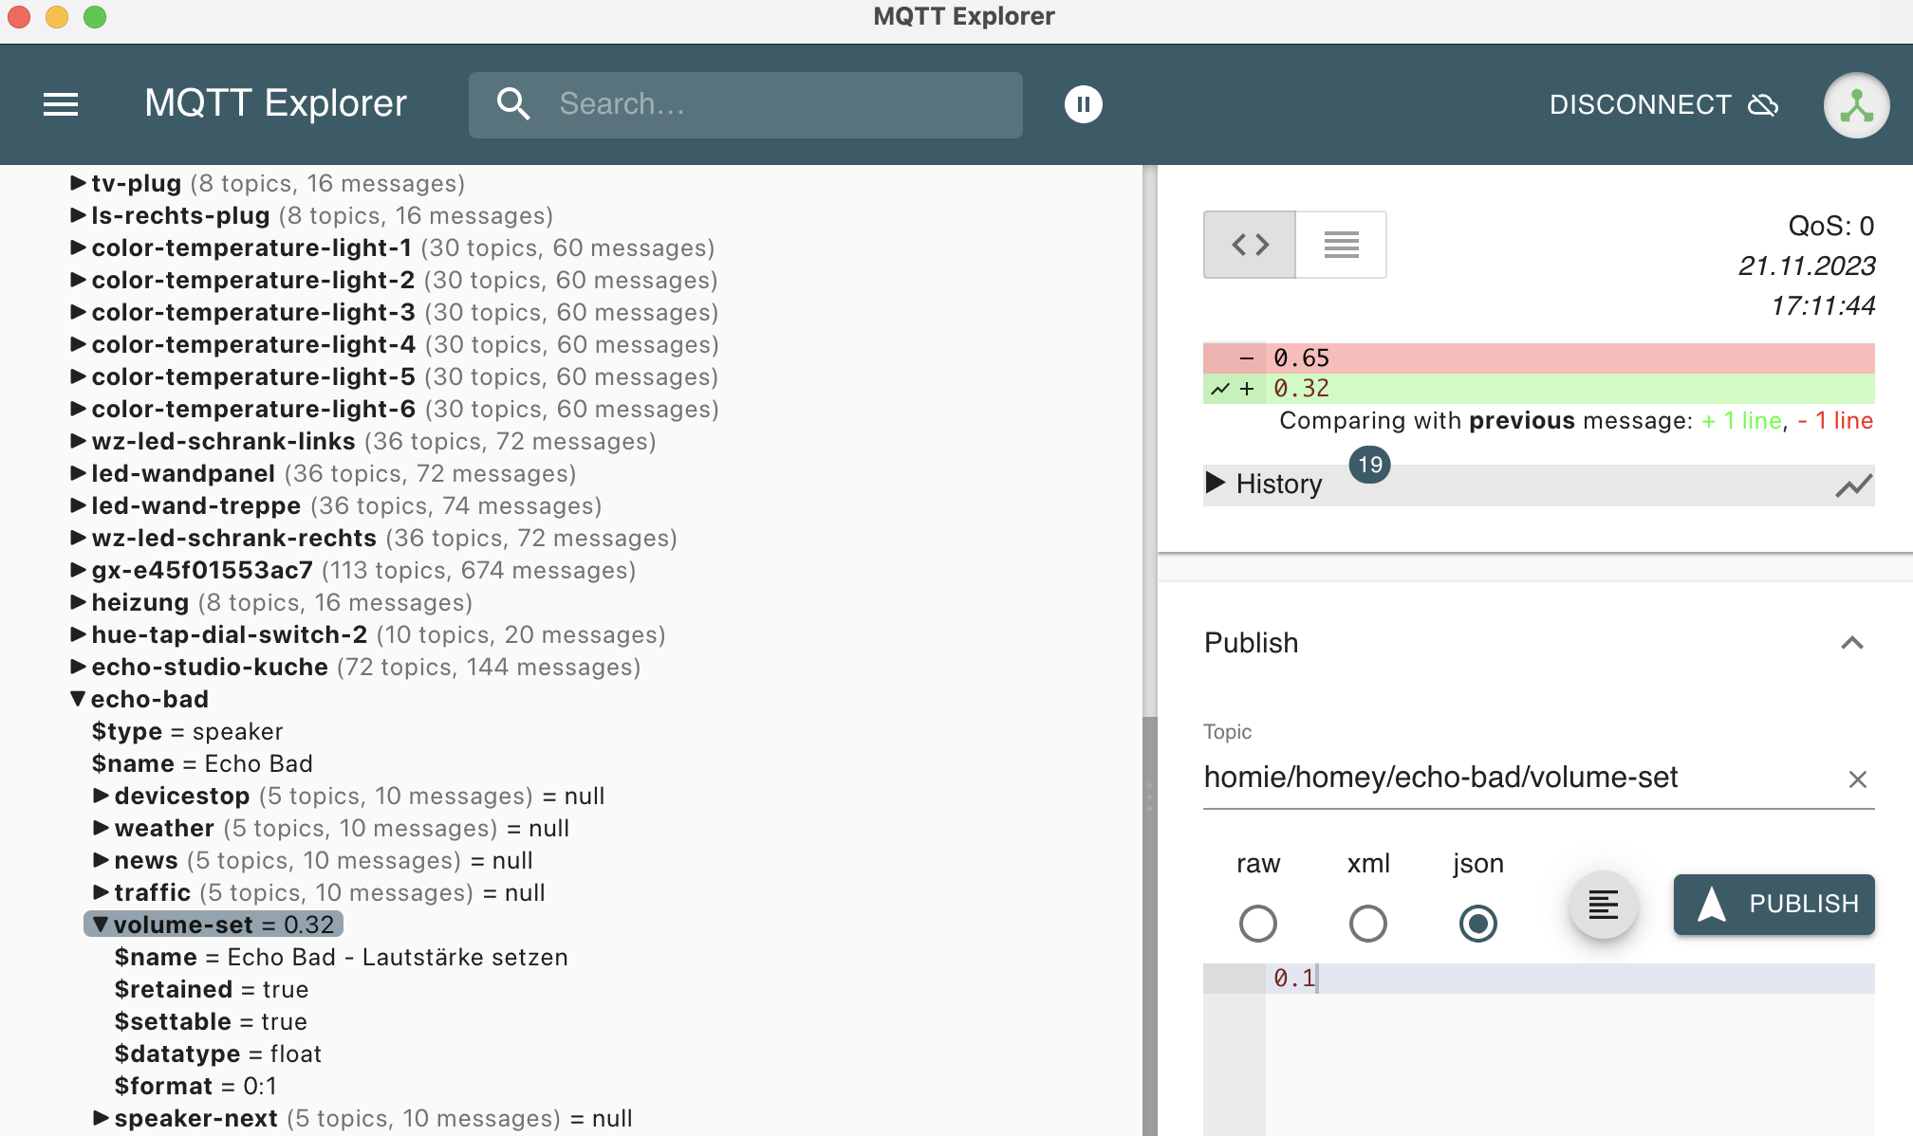Click the connection avatar icon
Screen dimensions: 1913x1136
[1855, 105]
